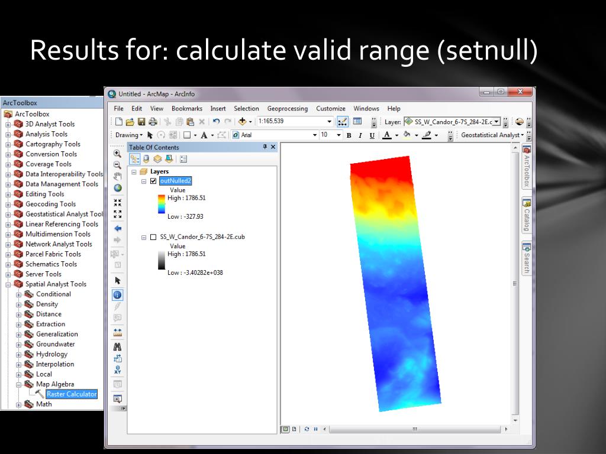Screen dimensions: 606x454
Task: Open the Raster Calculator tool
Action: tap(71, 394)
